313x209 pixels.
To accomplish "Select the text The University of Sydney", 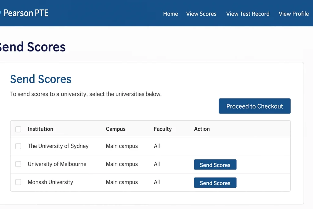I will [58, 146].
